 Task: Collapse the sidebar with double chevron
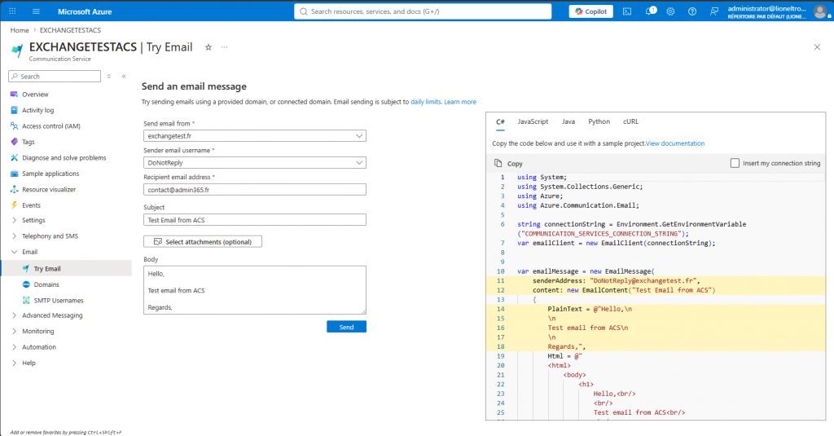coord(124,76)
